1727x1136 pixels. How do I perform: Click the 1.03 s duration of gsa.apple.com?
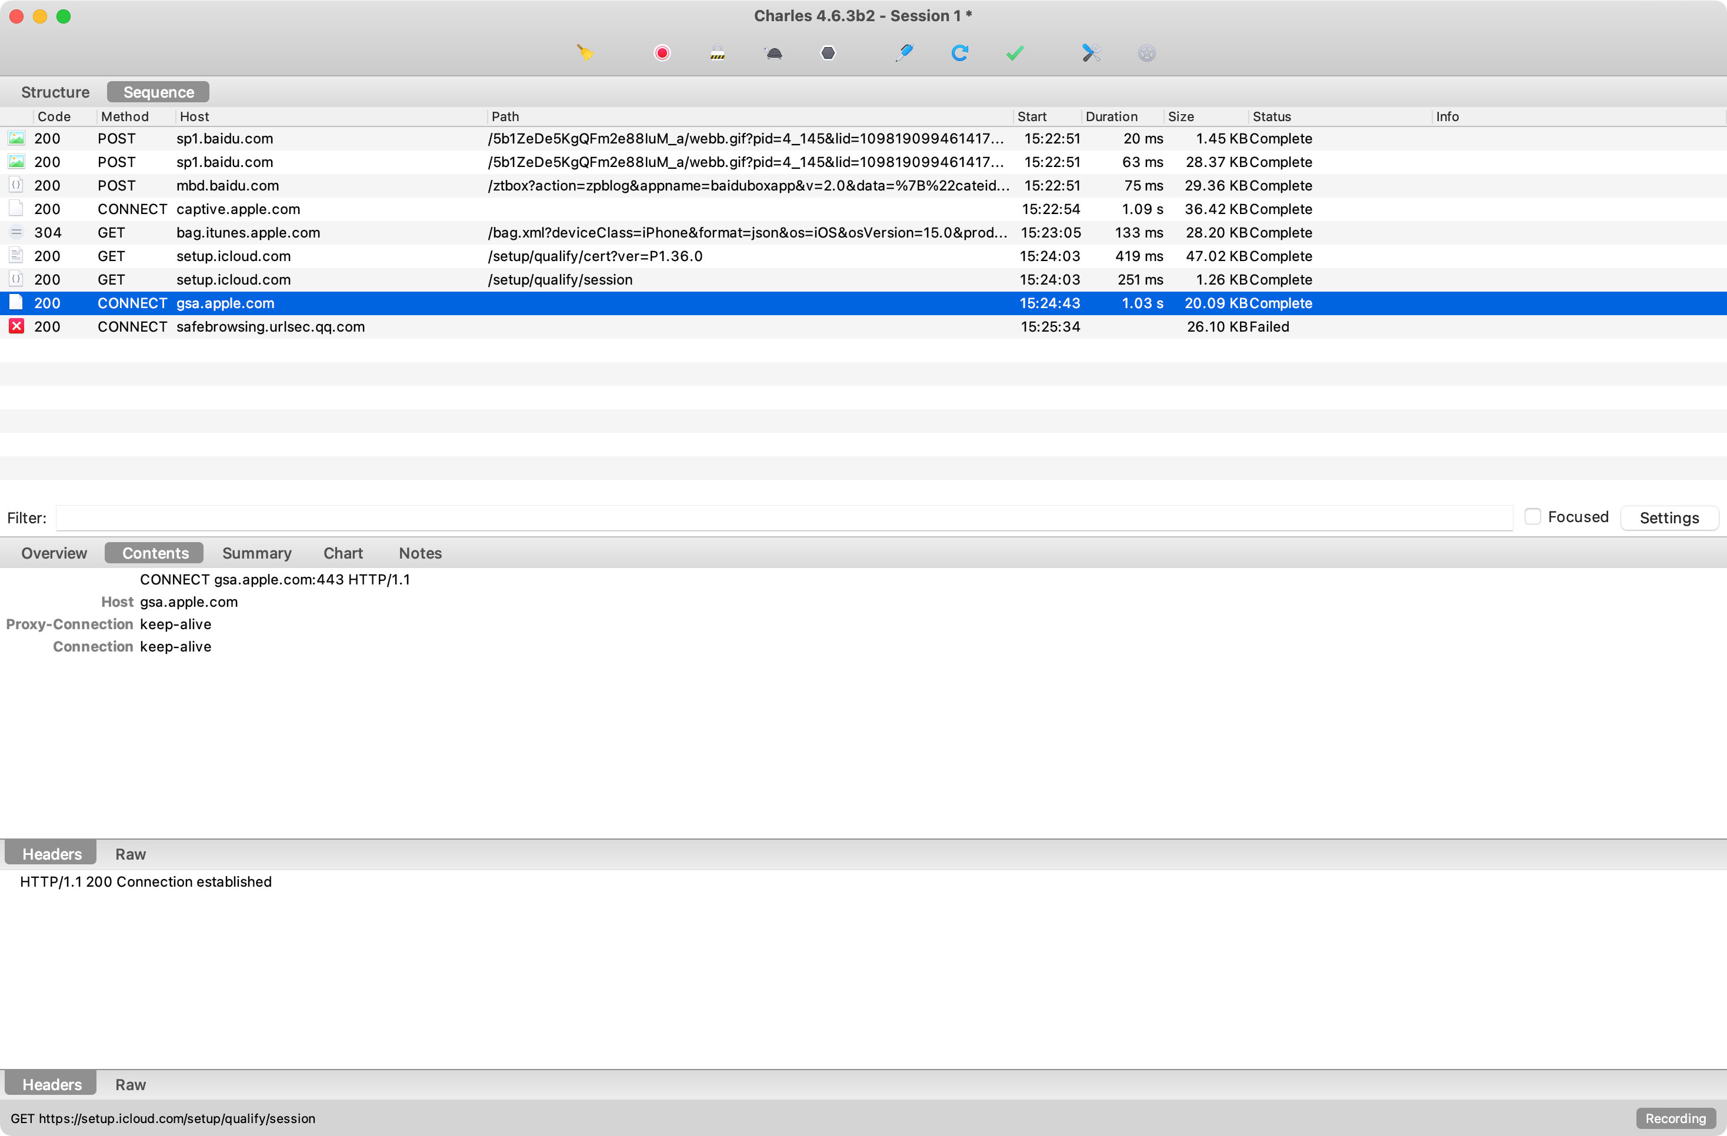click(1142, 302)
